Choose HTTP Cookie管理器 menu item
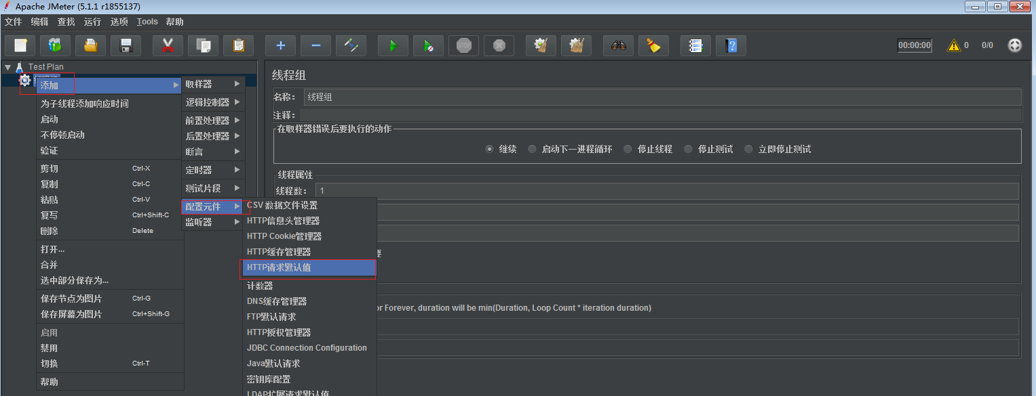 [309, 236]
